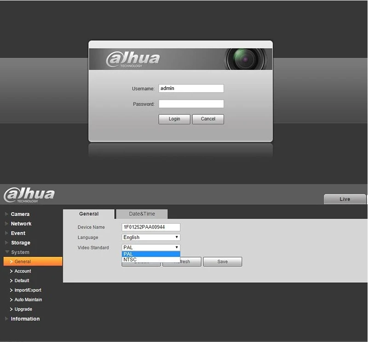The height and width of the screenshot is (342, 368).
Task: Select General under System
Action: pyautogui.click(x=33, y=261)
